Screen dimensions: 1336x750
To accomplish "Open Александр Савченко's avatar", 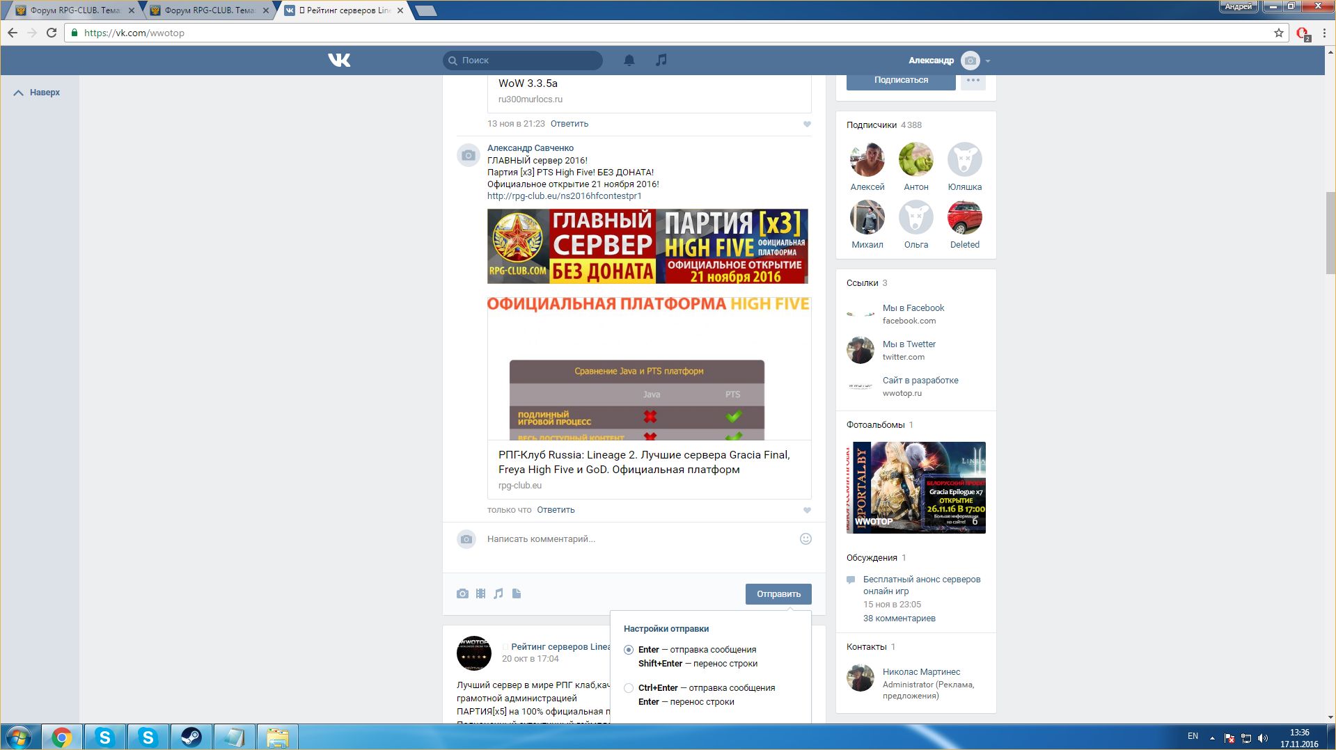I will click(468, 155).
